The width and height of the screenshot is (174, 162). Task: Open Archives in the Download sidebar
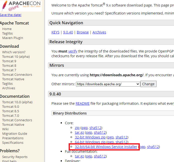[x=9, y=88]
